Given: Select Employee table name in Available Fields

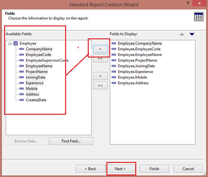Looking at the screenshot, I should tap(28, 43).
